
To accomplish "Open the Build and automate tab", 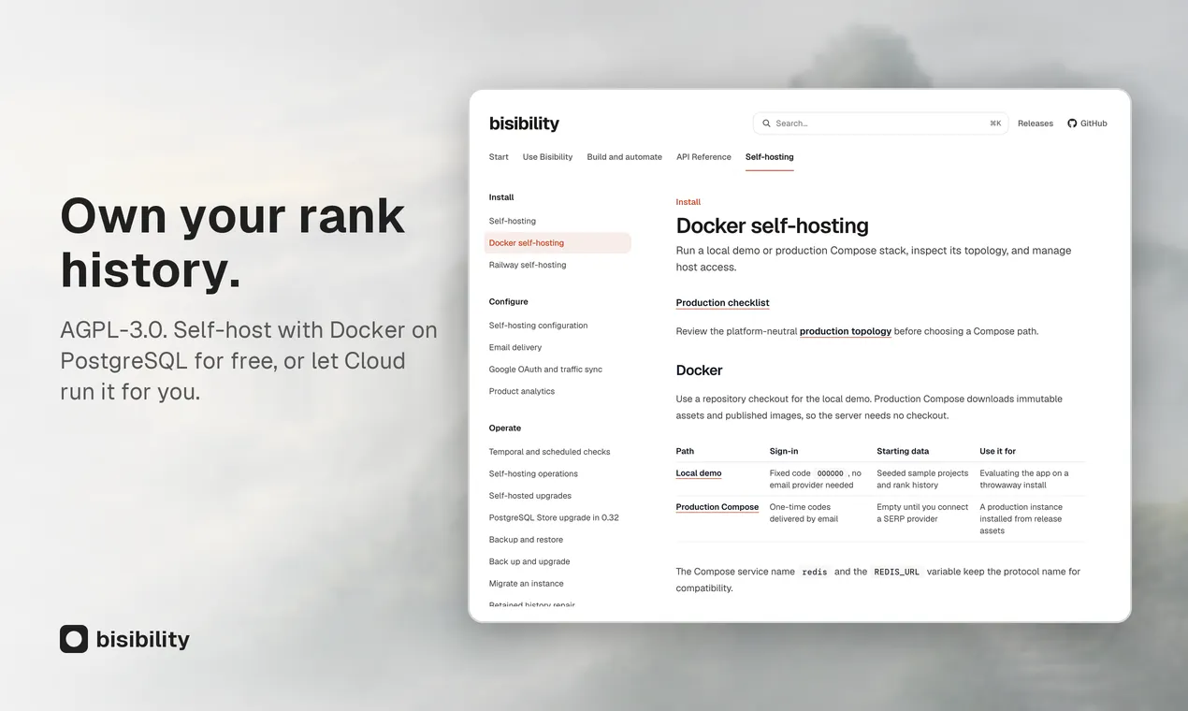I will [624, 157].
